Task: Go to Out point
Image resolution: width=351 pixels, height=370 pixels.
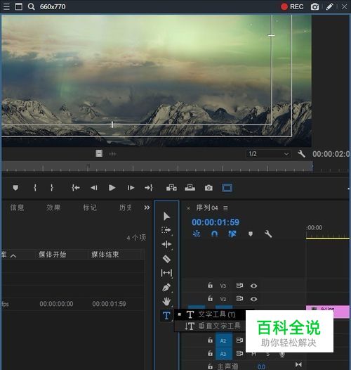Action: [x=149, y=188]
